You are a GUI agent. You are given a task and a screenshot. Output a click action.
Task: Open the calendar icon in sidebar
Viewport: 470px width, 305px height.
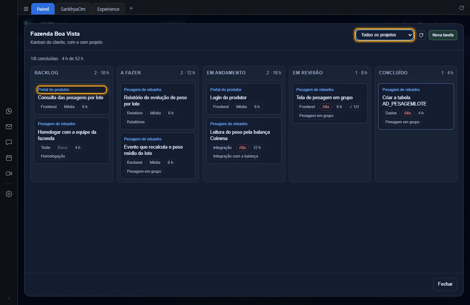coord(9,158)
